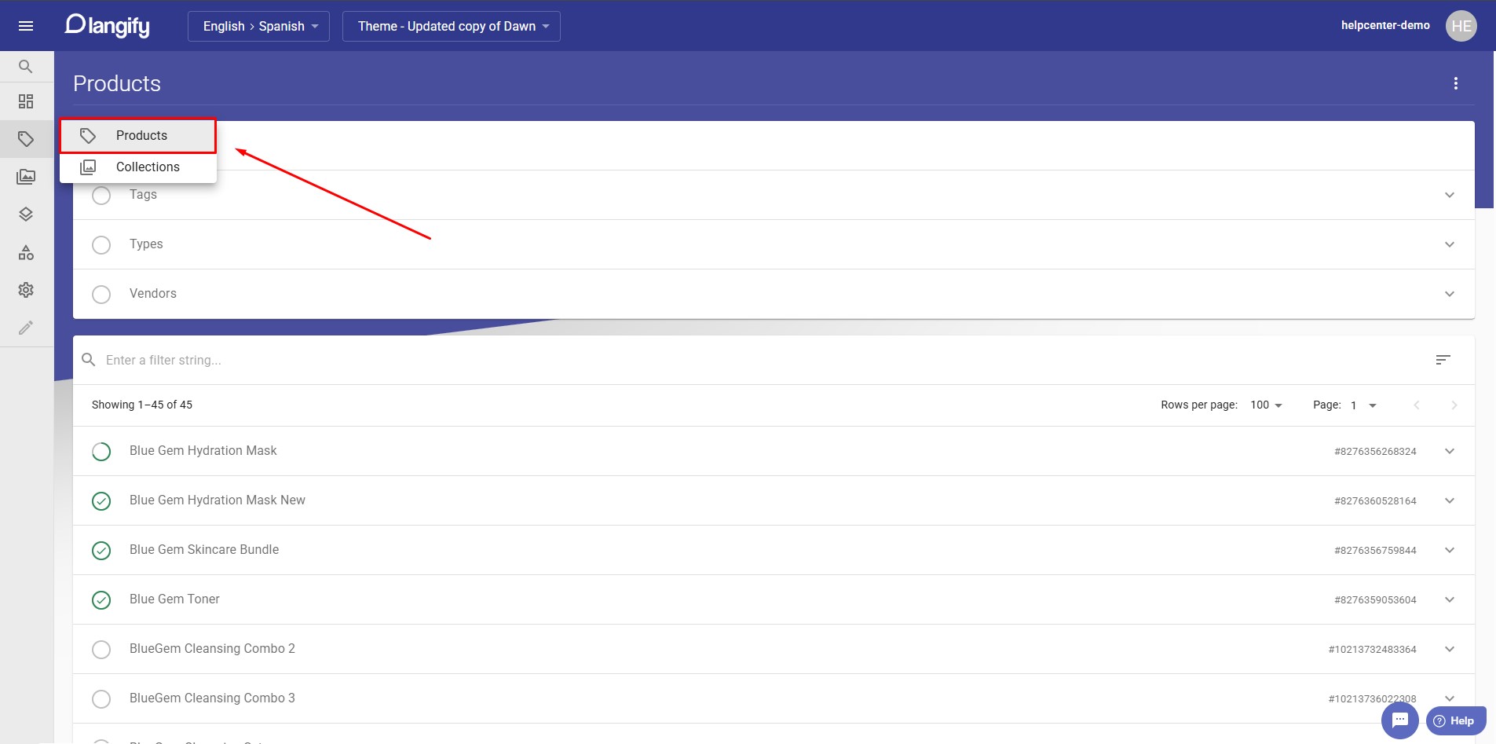This screenshot has height=744, width=1496.
Task: Open the Rows per page dropdown
Action: click(x=1266, y=405)
